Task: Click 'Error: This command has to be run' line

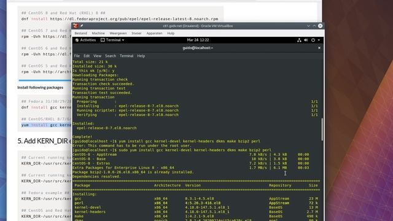Action: [132, 145]
